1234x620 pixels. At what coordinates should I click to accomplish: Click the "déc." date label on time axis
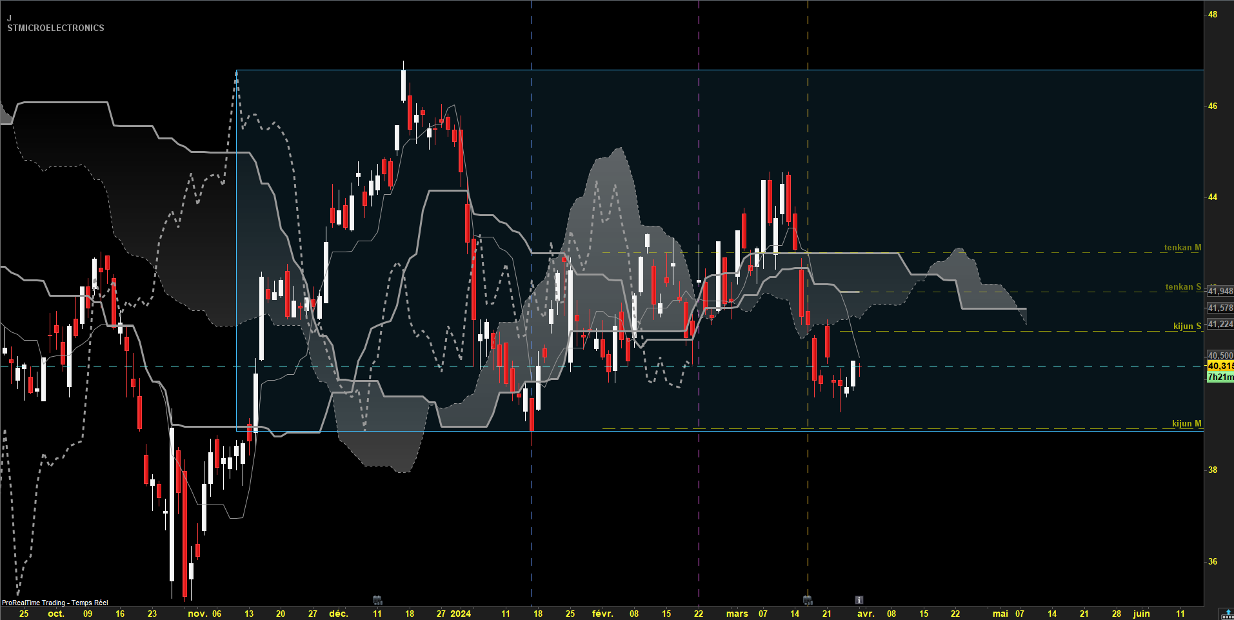coord(338,614)
